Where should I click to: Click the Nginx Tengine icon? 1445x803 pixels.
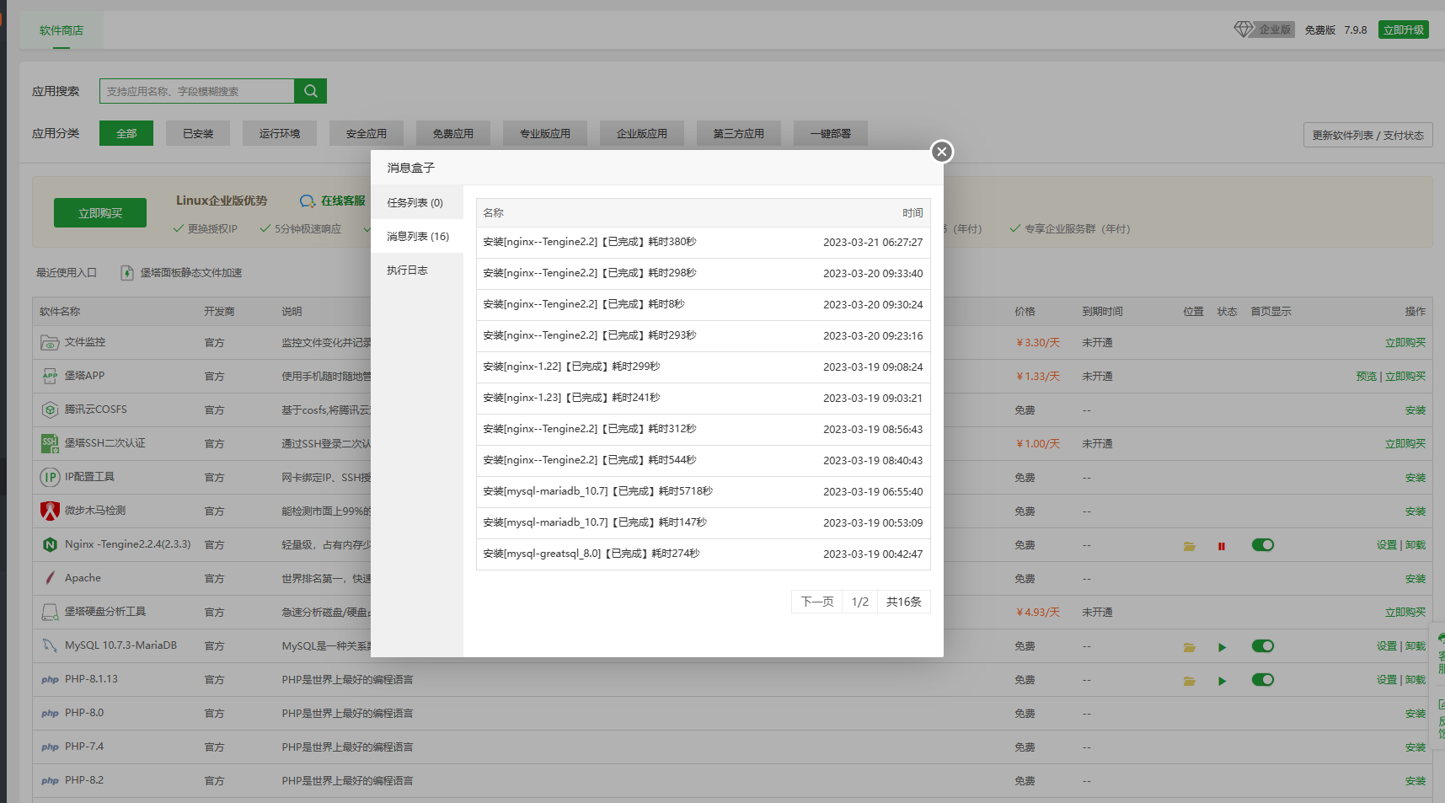tap(50, 544)
